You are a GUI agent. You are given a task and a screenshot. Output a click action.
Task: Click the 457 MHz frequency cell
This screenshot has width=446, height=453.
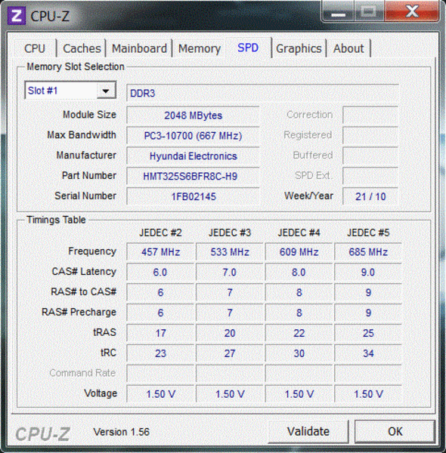(160, 252)
